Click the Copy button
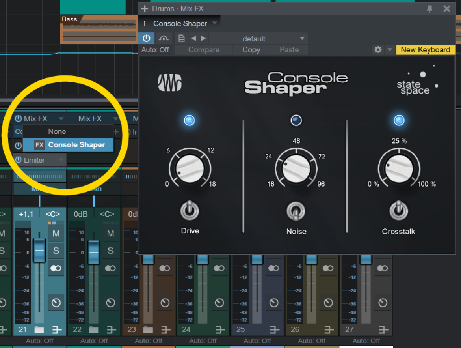Image resolution: width=461 pixels, height=348 pixels. (251, 50)
